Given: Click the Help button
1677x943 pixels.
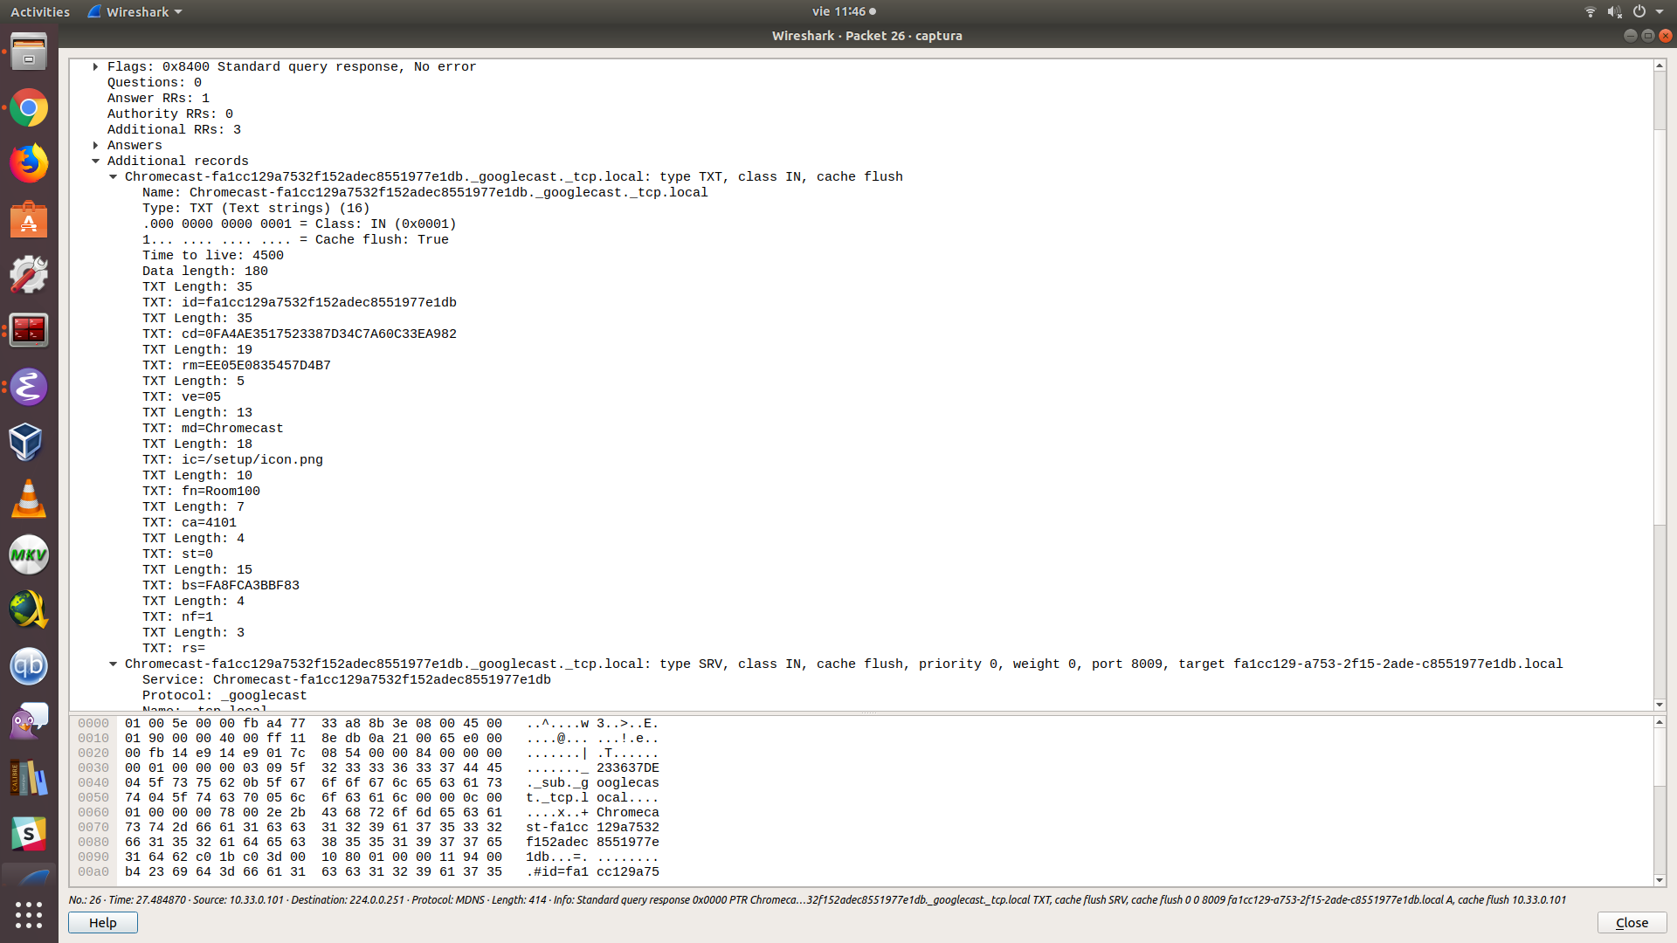Looking at the screenshot, I should point(102,922).
